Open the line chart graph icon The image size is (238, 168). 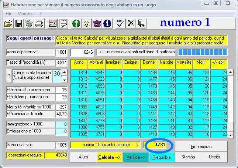click(52, 24)
